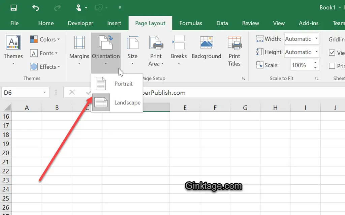Click the Width icon in Scale to Fit
345x215 pixels.
pyautogui.click(x=260, y=39)
